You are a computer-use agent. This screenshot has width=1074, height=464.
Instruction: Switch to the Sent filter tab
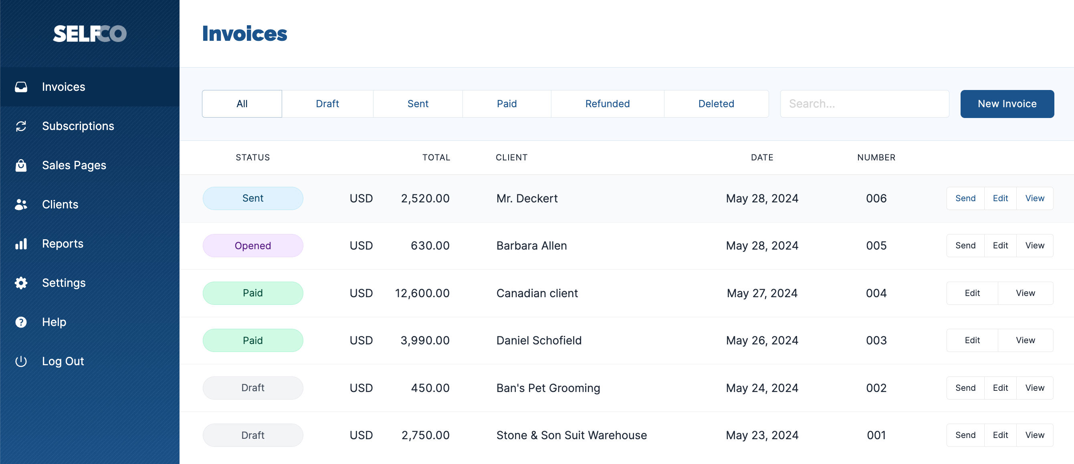coord(418,104)
